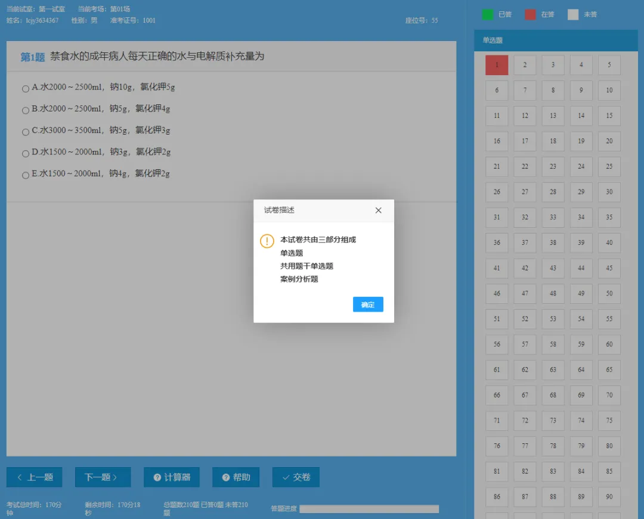The width and height of the screenshot is (644, 519).
Task: Dismiss the 试卷描述 dialog
Action: coord(378,210)
